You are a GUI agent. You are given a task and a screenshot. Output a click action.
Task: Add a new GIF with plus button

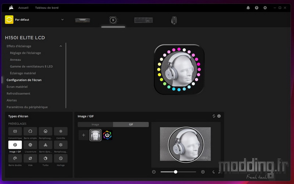(84, 135)
